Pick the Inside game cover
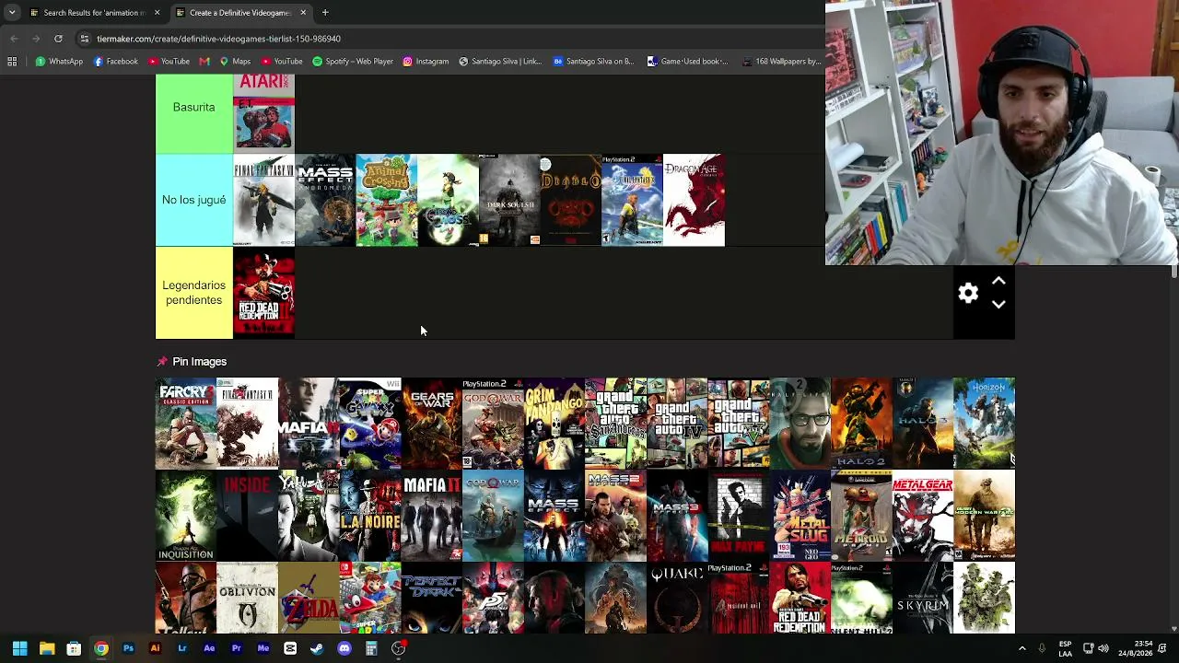The width and height of the screenshot is (1179, 663). point(248,517)
